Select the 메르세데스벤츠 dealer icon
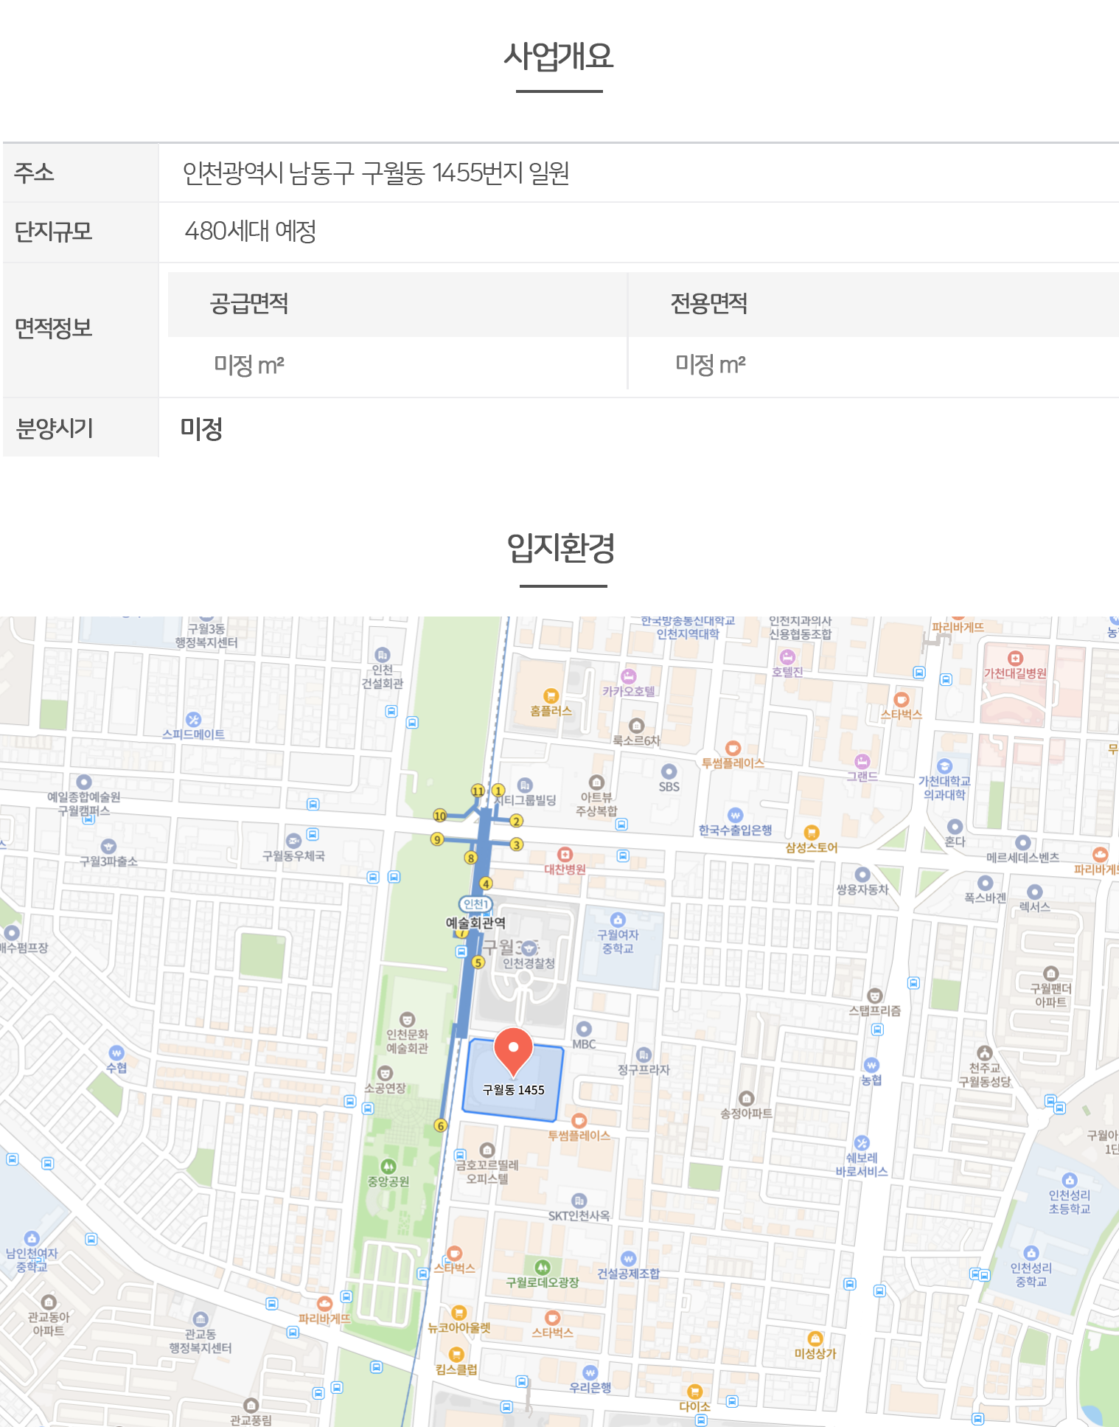Image resolution: width=1119 pixels, height=1427 pixels. pyautogui.click(x=1022, y=842)
